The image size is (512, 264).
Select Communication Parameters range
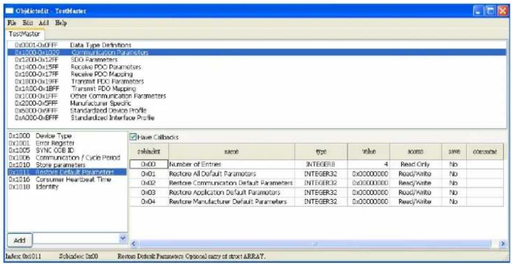[256, 52]
